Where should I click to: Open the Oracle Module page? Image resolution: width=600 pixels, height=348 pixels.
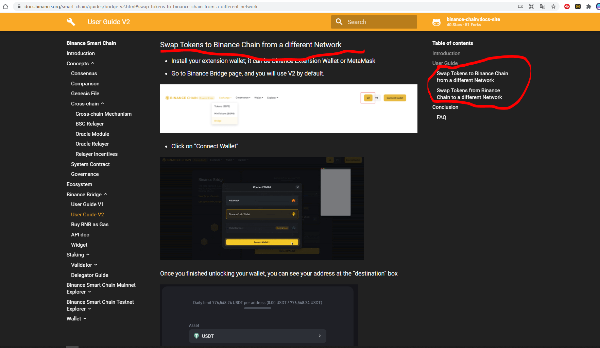(92, 134)
